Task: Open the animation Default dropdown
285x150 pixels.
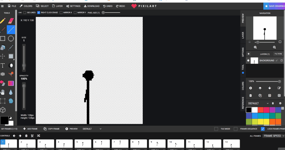Action: click(92, 129)
